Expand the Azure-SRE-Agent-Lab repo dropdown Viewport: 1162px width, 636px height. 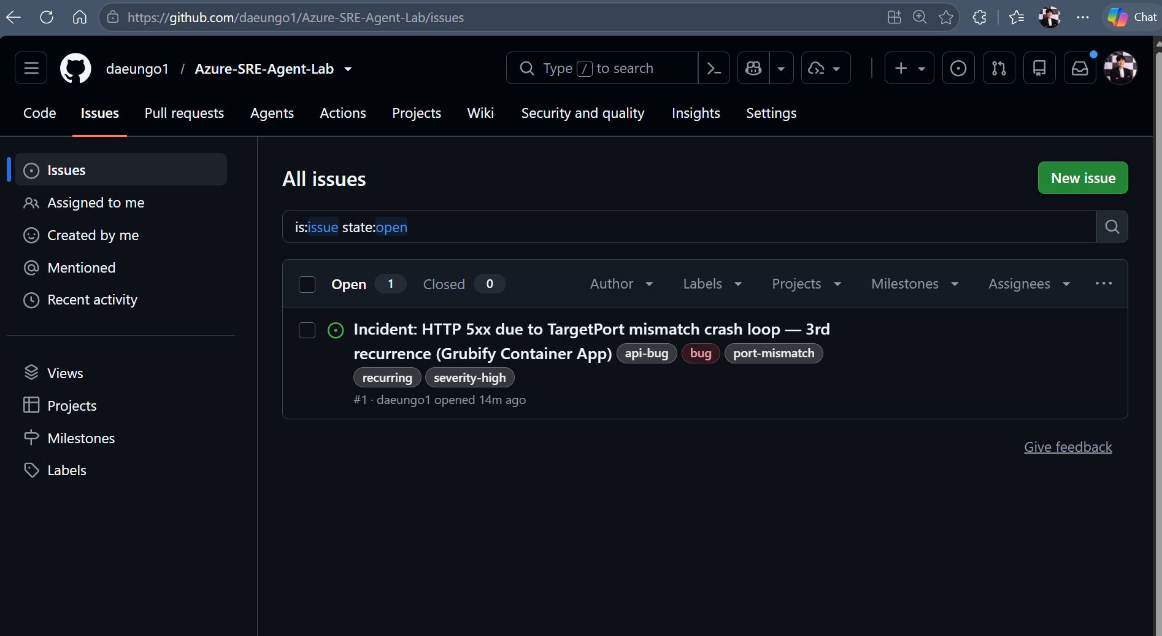(x=348, y=69)
